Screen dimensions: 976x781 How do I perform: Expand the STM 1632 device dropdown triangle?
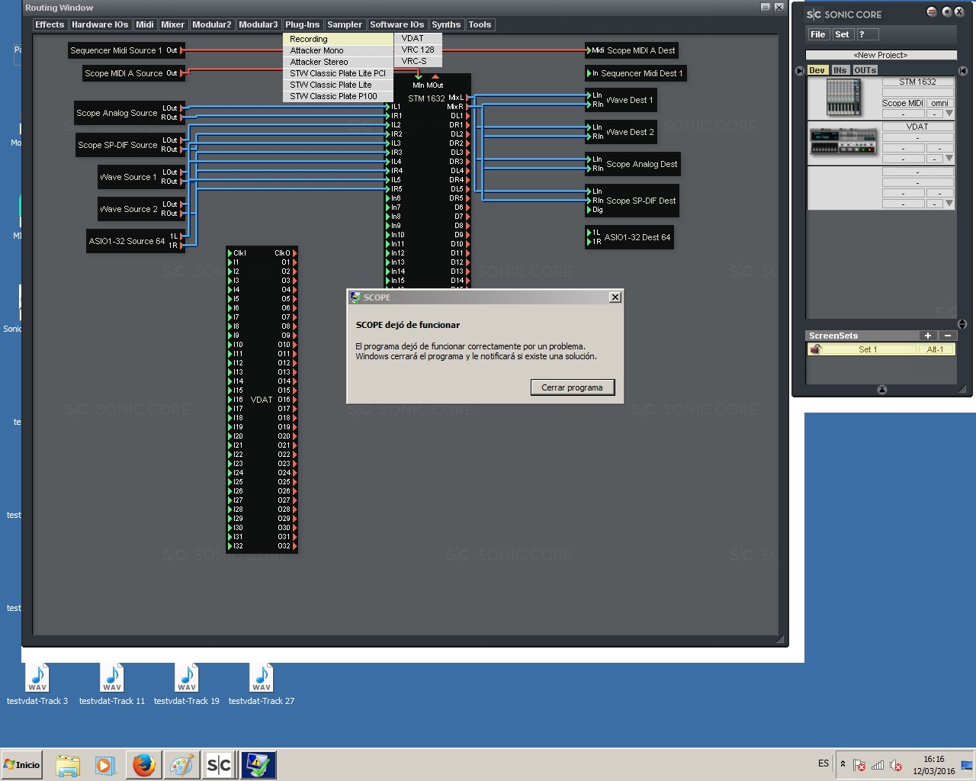click(949, 114)
